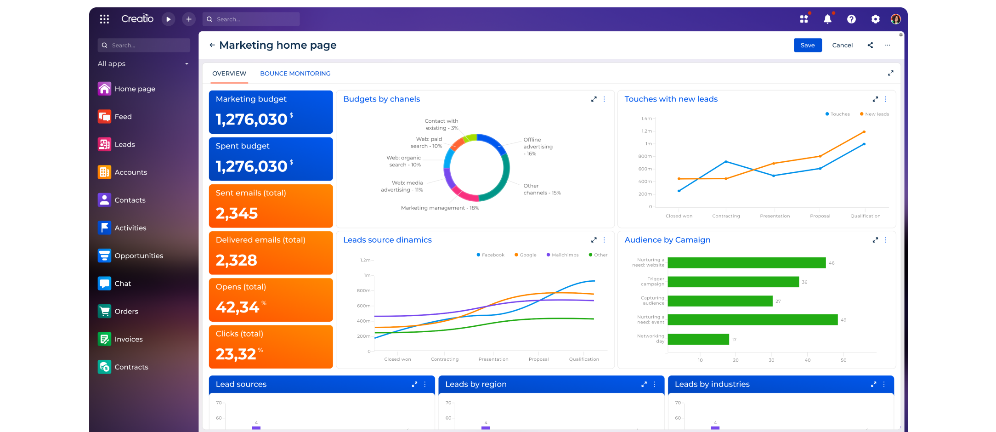Open Audience by Camaign options menu
Viewport: 996px width, 432px height.
tap(886, 240)
